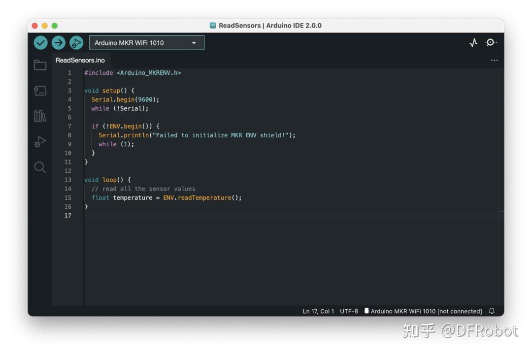The height and width of the screenshot is (353, 532).
Task: Select the ReadSensors.ino tab
Action: [x=80, y=60]
